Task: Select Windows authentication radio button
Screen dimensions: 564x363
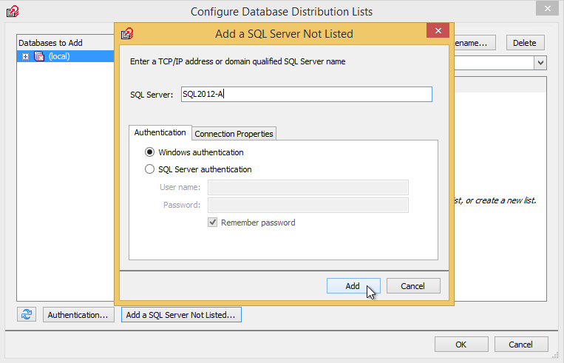Action: click(x=150, y=152)
